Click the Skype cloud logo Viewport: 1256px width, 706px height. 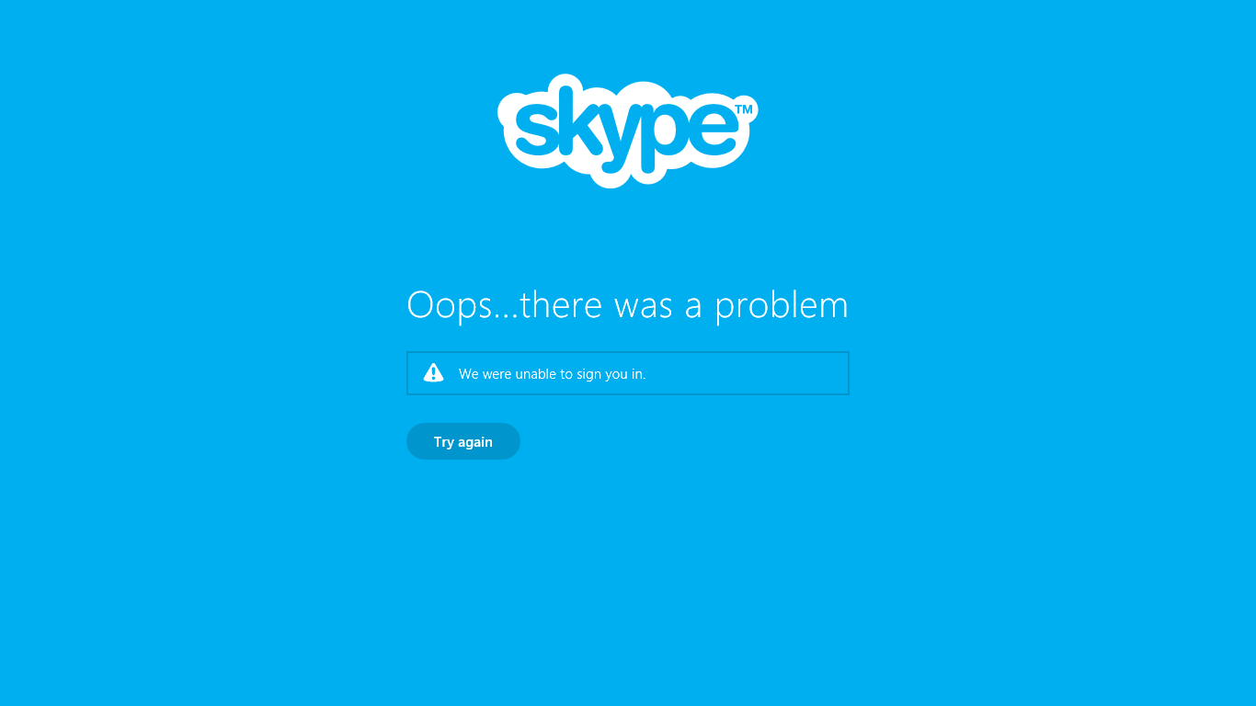coord(628,131)
